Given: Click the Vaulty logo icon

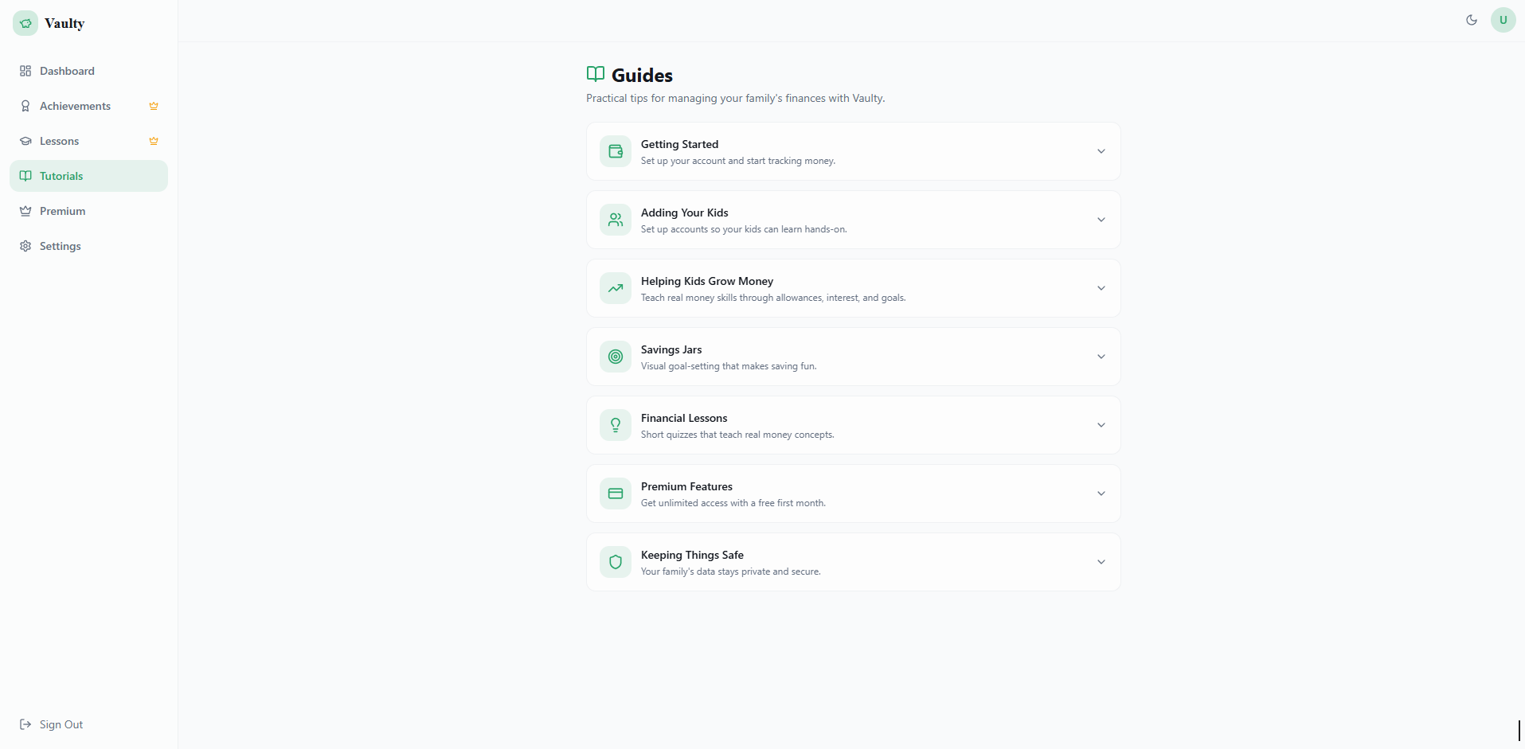Looking at the screenshot, I should click(x=25, y=23).
